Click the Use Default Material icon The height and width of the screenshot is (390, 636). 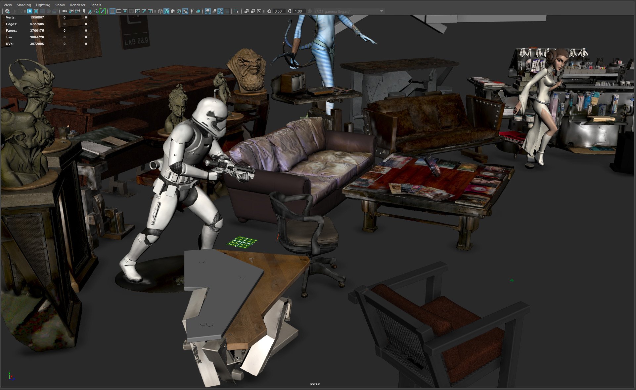tap(173, 11)
